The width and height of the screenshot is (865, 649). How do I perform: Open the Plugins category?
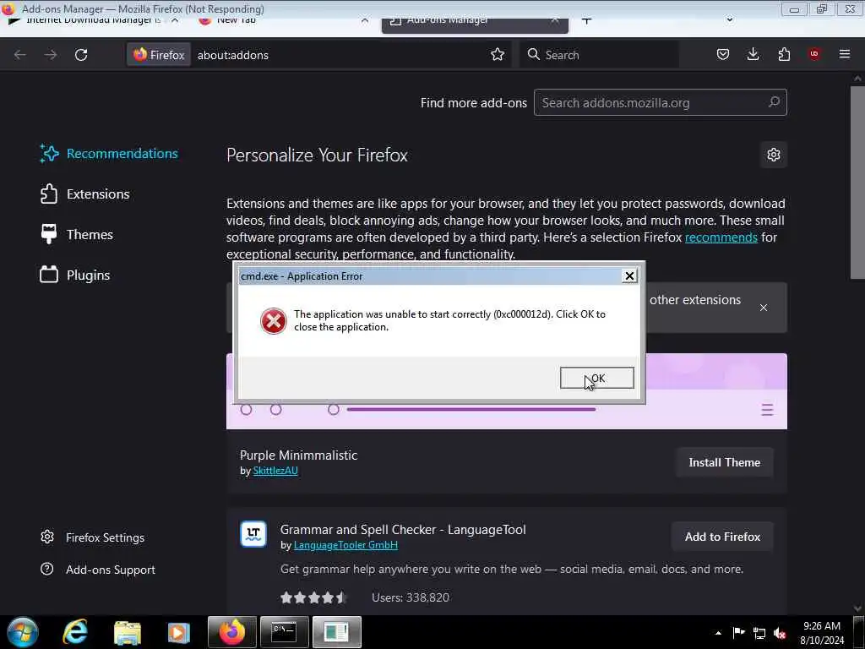(75, 275)
